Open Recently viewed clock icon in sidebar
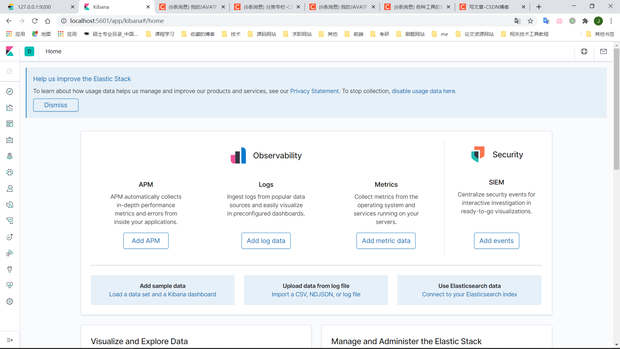The image size is (620, 349). [x=10, y=71]
